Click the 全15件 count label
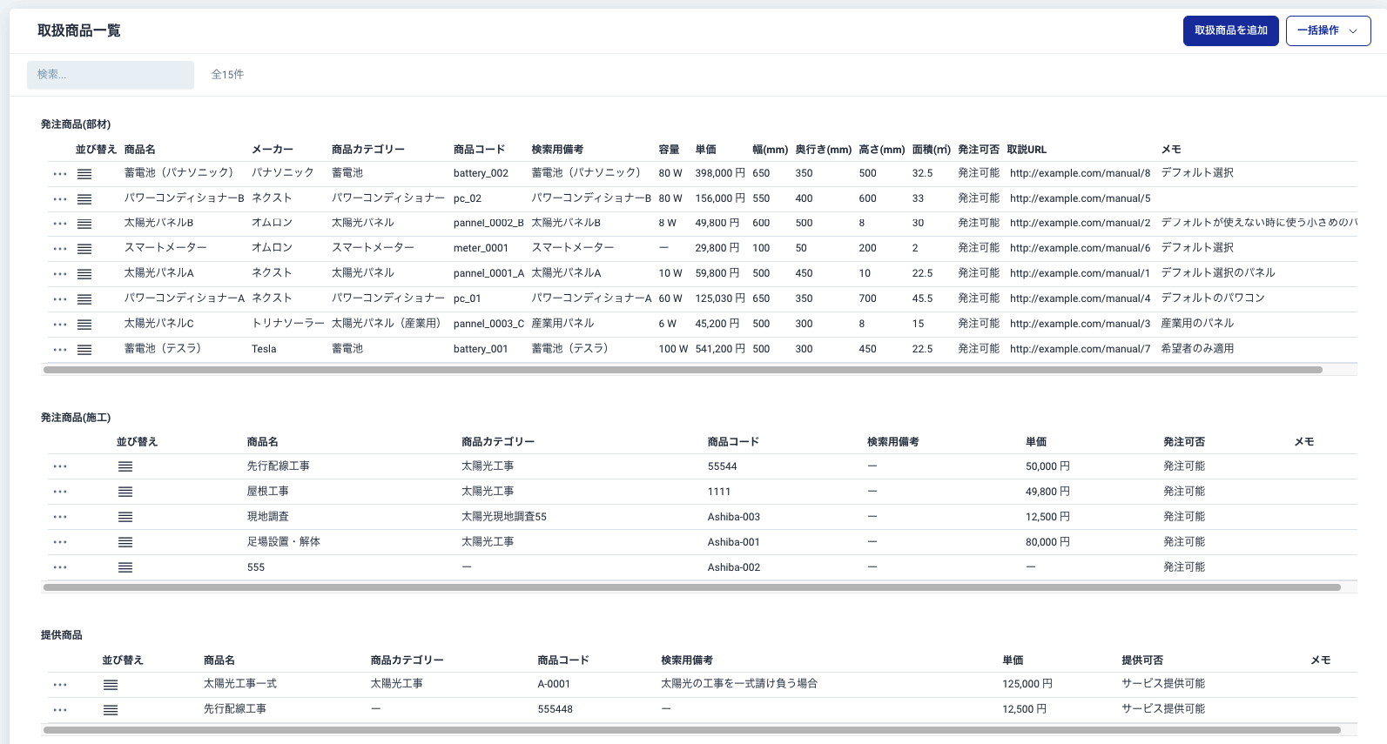Viewport: 1387px width, 744px height. click(227, 75)
